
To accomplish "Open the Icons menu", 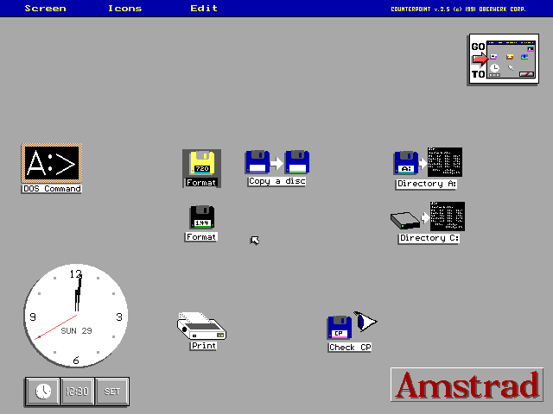I will click(125, 9).
